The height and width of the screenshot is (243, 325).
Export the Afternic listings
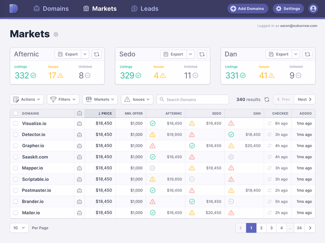tap(68, 54)
